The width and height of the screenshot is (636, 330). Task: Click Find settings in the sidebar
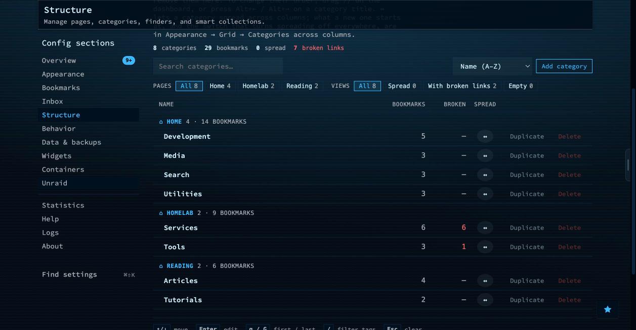(89, 274)
